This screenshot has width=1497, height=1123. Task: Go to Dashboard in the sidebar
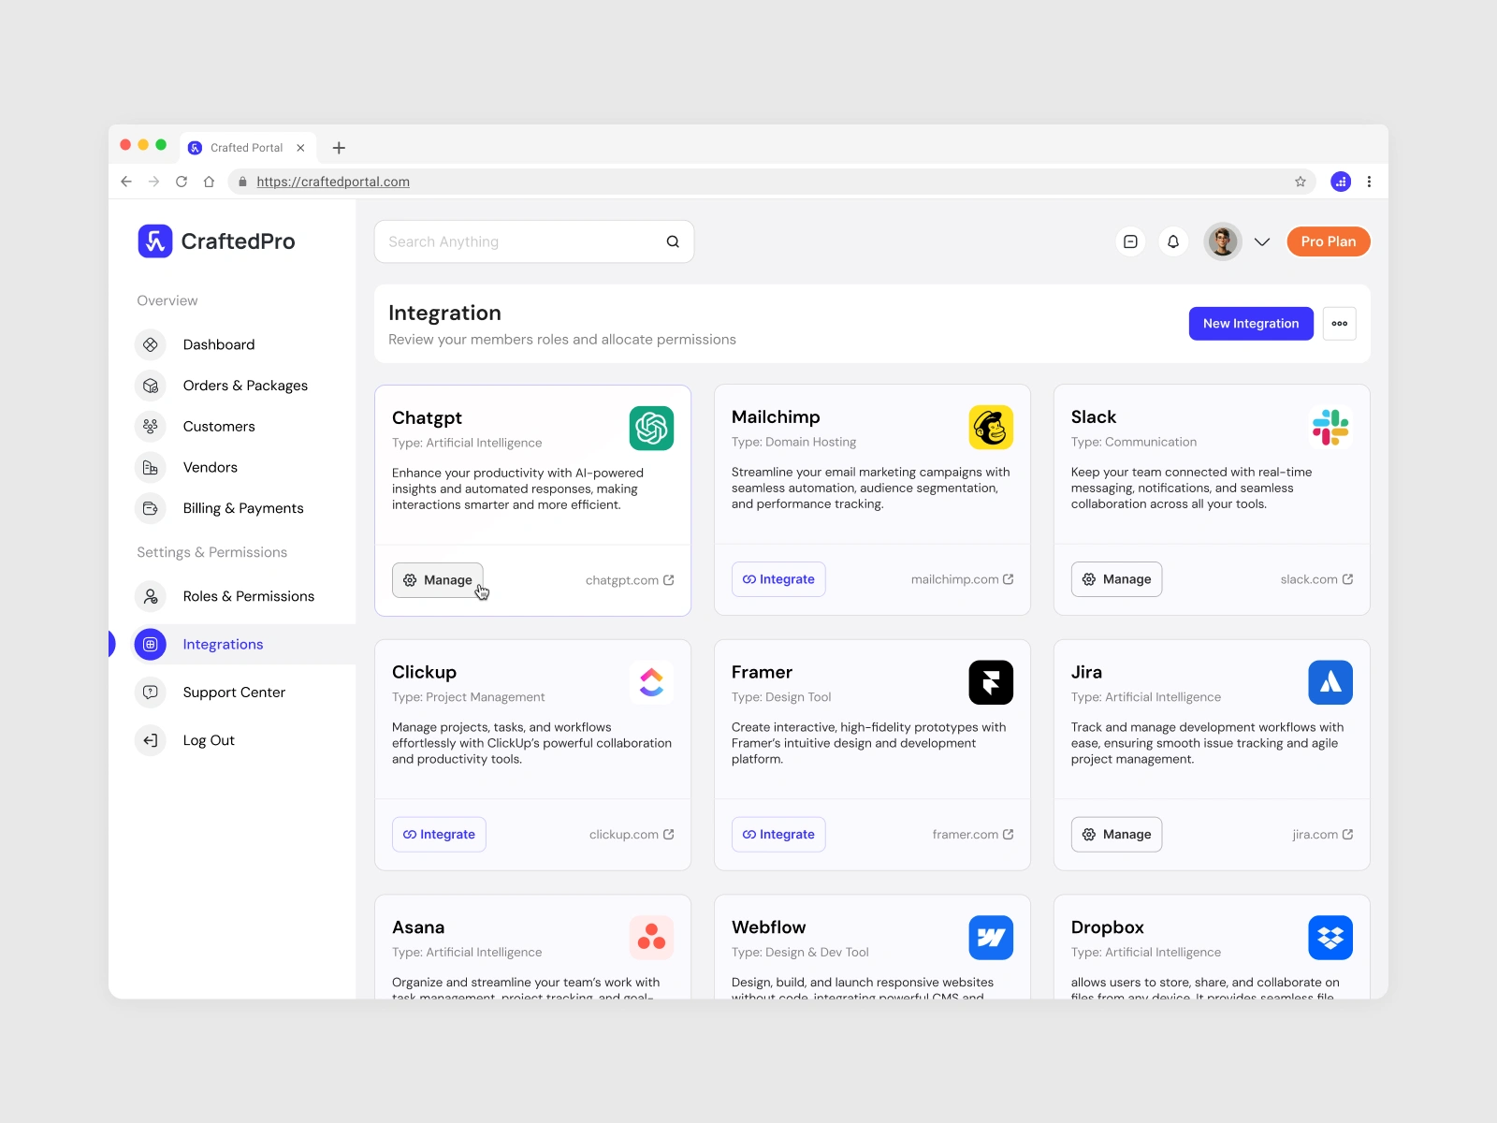219,344
